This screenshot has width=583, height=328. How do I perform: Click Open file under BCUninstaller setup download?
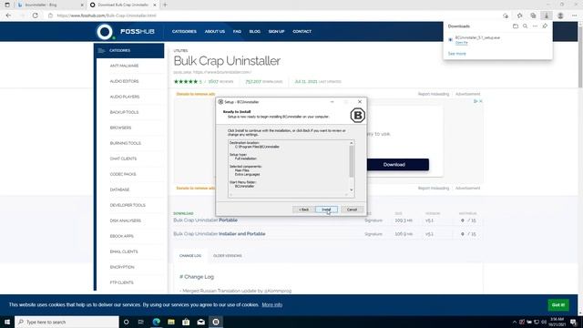462,43
